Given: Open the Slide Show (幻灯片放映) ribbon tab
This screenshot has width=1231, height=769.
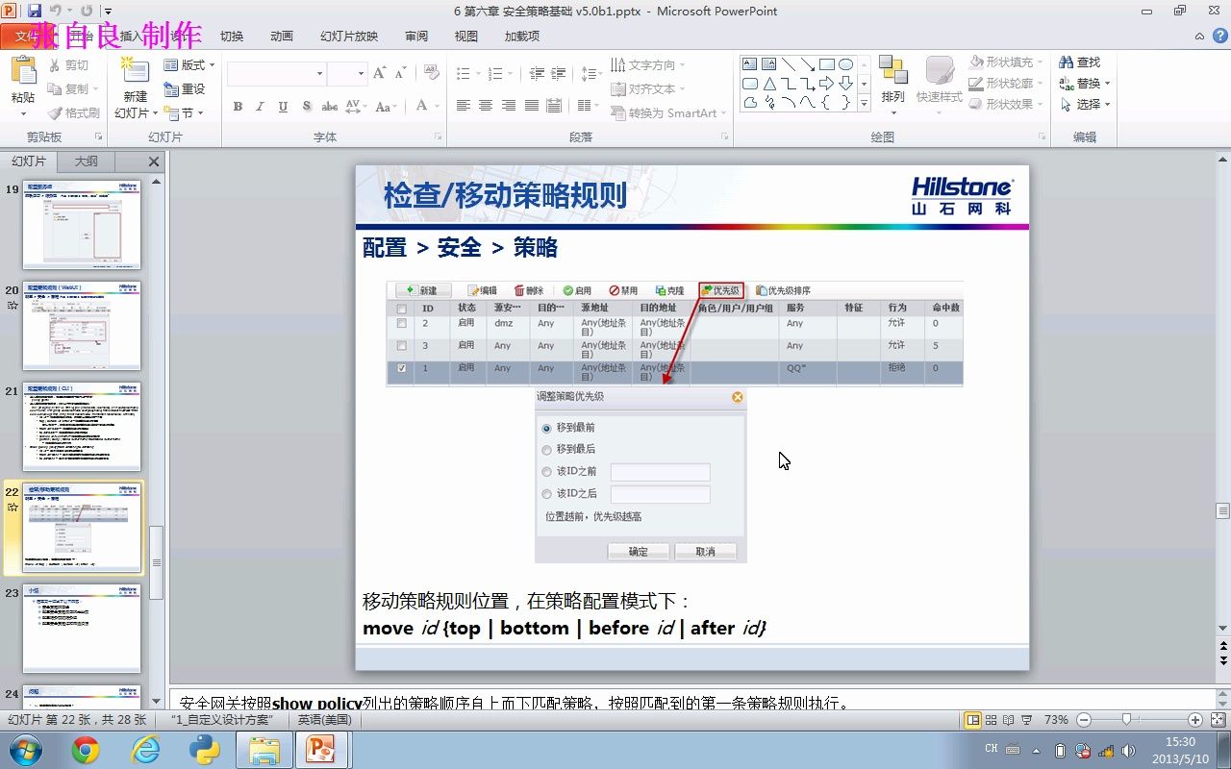Looking at the screenshot, I should 349,36.
